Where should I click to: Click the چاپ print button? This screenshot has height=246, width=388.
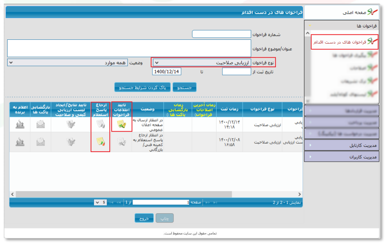[x=164, y=219]
